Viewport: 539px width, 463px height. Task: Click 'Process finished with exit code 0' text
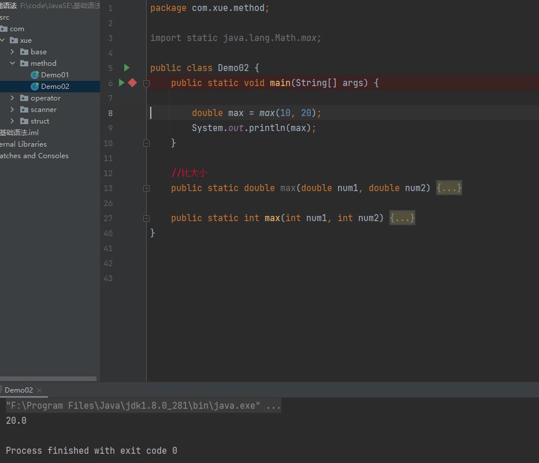click(x=91, y=450)
